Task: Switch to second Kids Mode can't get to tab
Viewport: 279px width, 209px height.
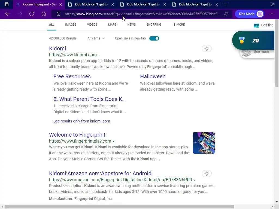Action: 143,4
